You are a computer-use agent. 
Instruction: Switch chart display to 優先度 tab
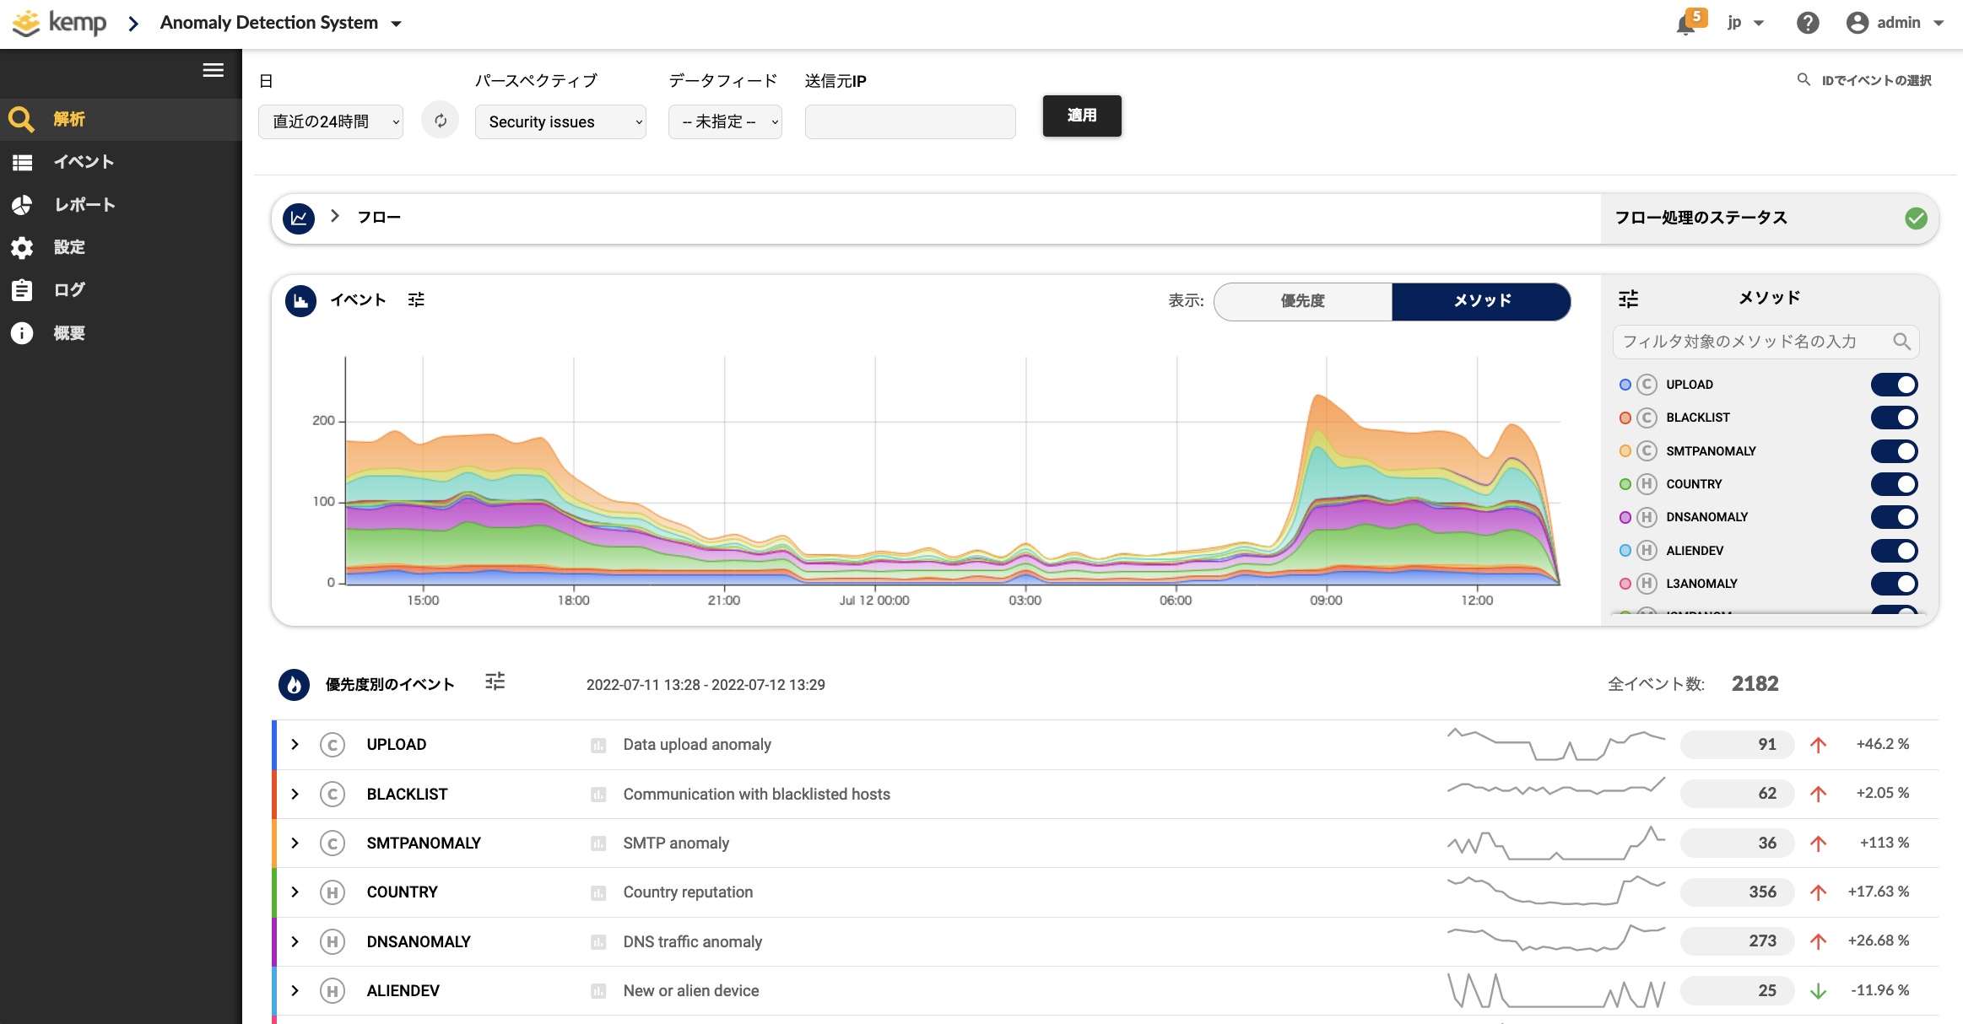1302,301
